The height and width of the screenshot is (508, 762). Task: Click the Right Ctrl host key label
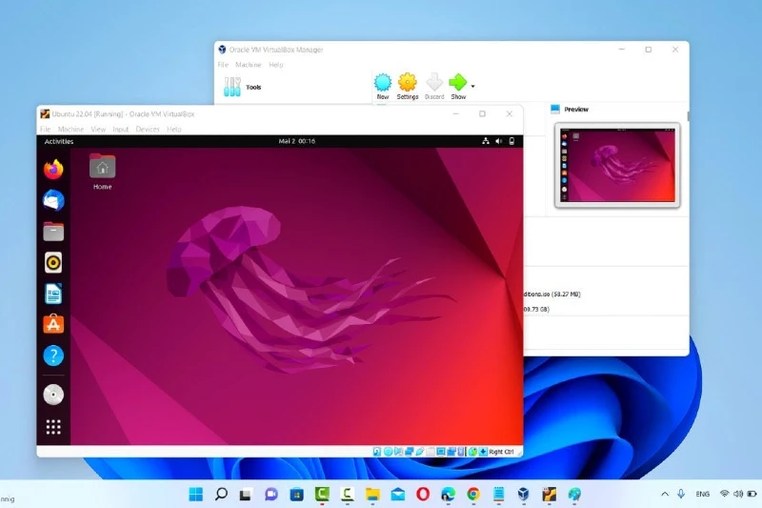502,452
